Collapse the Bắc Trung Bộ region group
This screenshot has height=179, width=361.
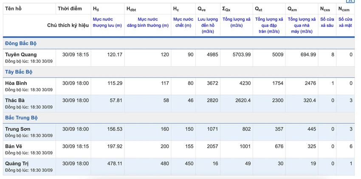pos(21,118)
